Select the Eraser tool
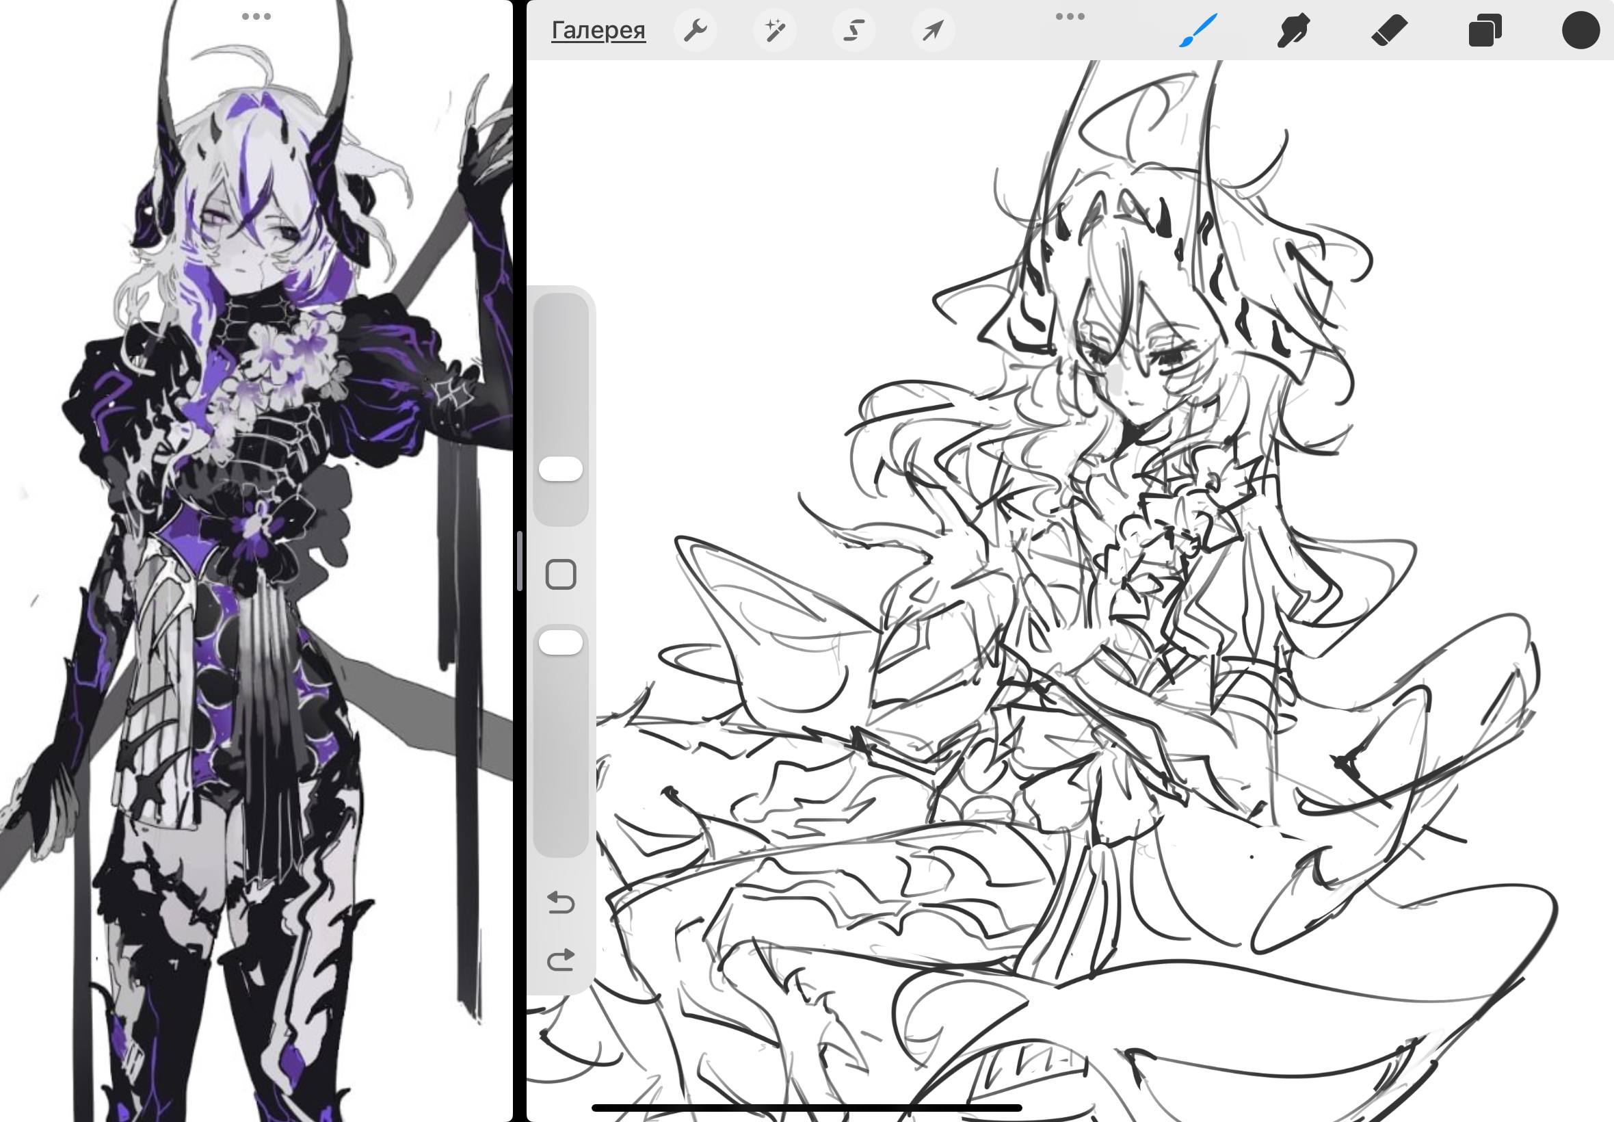The height and width of the screenshot is (1122, 1614). tap(1389, 31)
